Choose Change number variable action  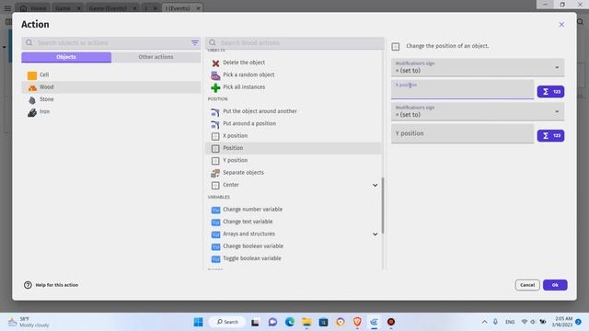tap(294, 210)
